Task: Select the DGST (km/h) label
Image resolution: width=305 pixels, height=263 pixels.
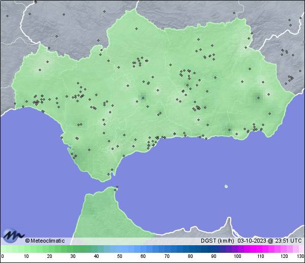Action: (x=218, y=241)
